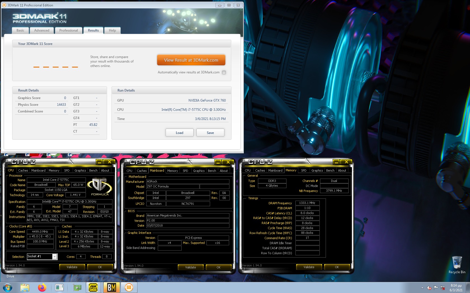470x293 pixels.
Task: Enable automatically view results at 3DMark.com
Action: [x=224, y=72]
